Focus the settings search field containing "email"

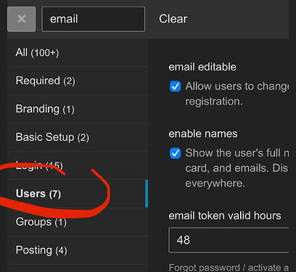point(94,19)
